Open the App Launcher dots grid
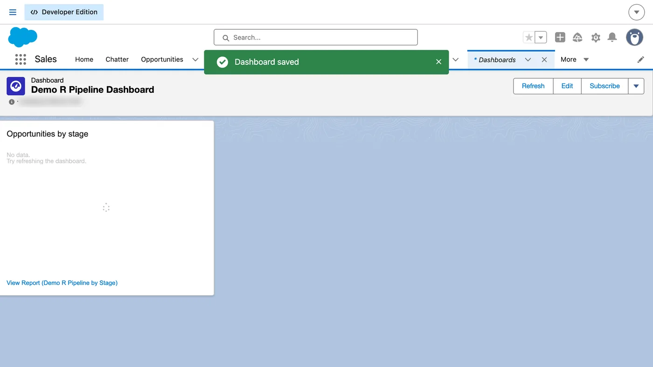This screenshot has width=653, height=367. [x=21, y=59]
